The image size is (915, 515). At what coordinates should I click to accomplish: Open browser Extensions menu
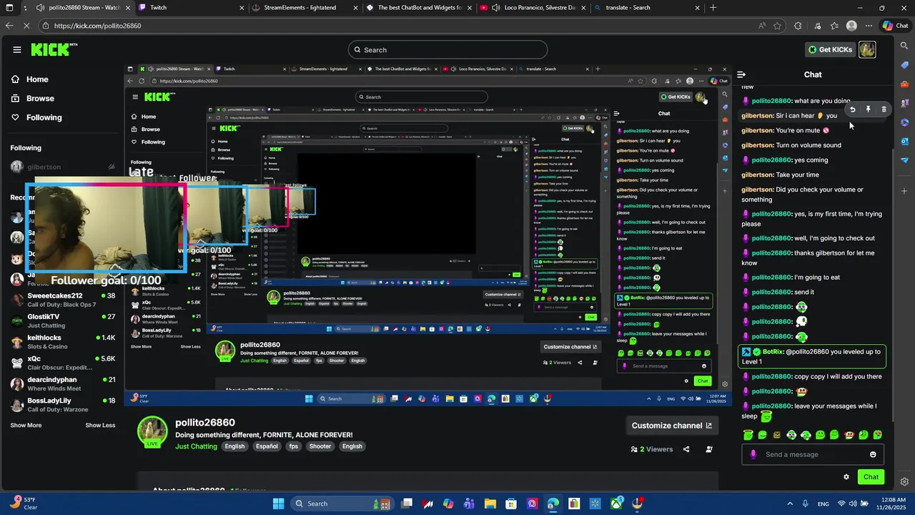click(x=798, y=26)
